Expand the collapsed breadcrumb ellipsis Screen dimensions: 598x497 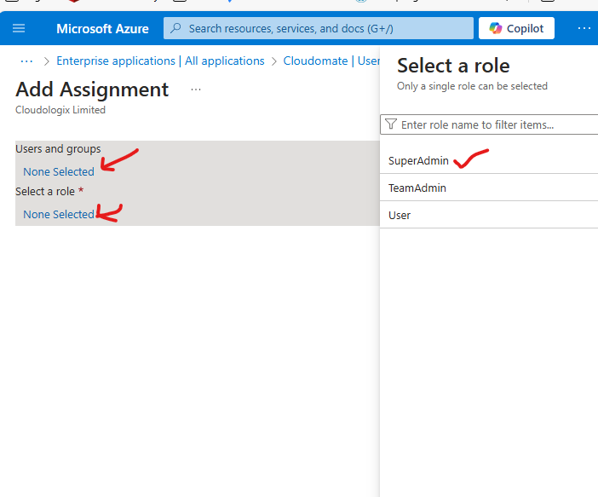pos(26,61)
